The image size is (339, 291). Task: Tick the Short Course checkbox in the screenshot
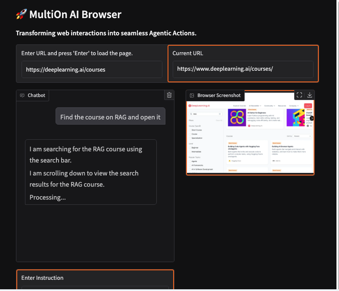click(190, 130)
